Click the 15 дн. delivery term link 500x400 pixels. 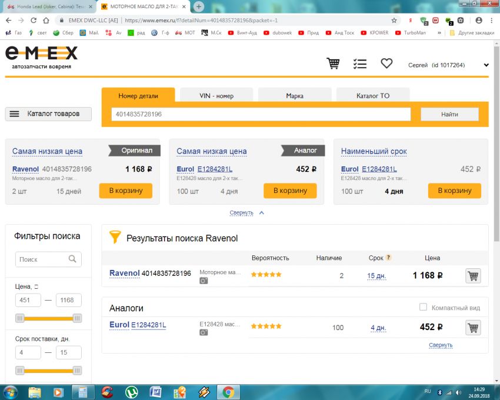[x=376, y=276]
